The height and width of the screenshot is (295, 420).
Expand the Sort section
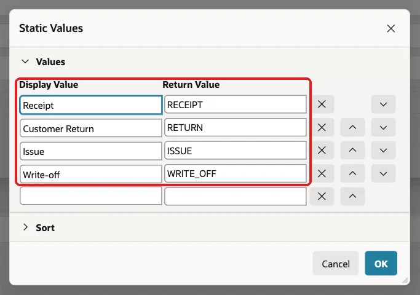click(25, 227)
